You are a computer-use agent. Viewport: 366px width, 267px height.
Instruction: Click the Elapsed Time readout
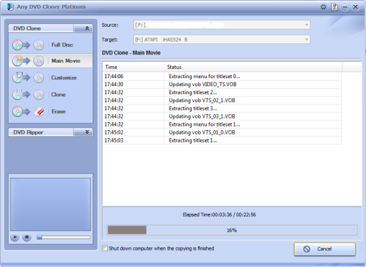[x=219, y=214]
